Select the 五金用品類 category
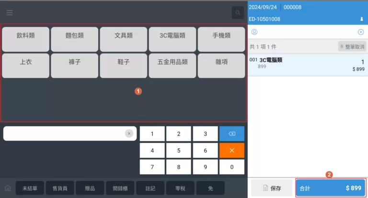The width and height of the screenshot is (368, 198). click(172, 62)
